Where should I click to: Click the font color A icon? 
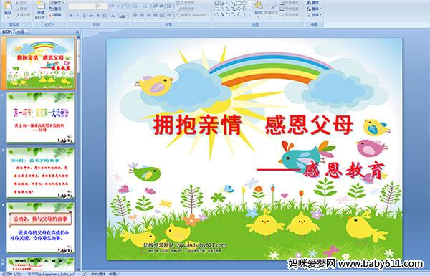tap(123, 16)
